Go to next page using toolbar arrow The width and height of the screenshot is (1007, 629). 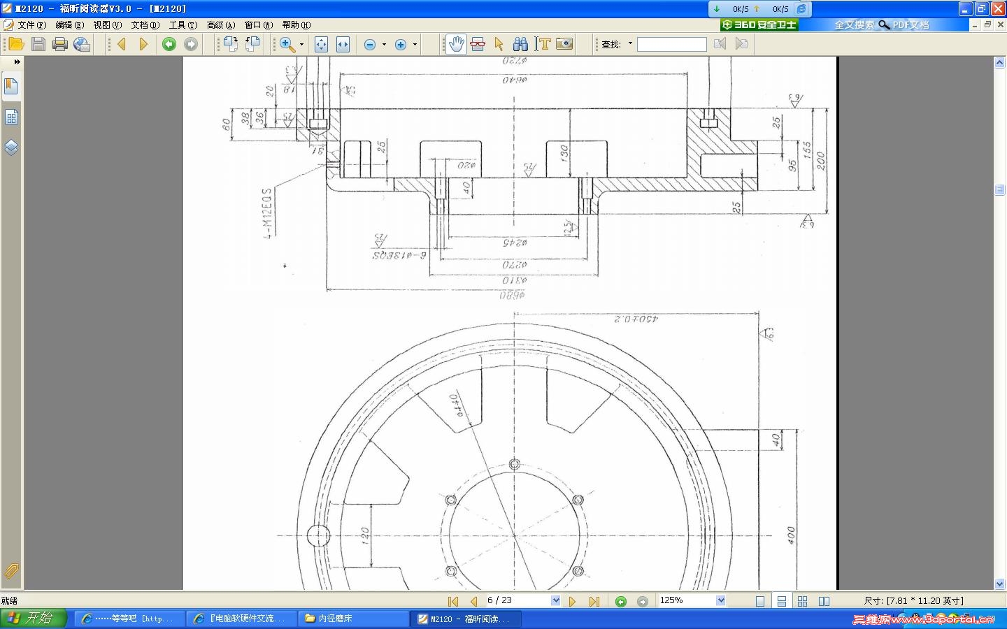[x=143, y=44]
